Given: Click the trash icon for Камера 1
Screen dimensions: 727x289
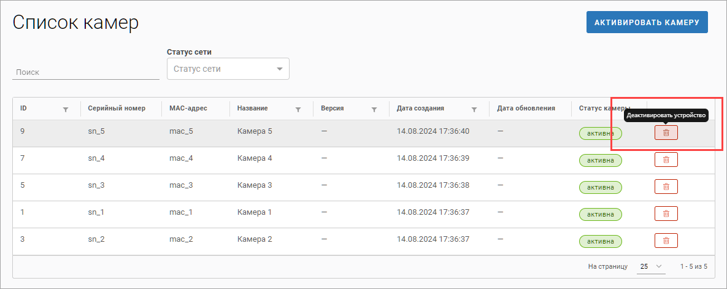Looking at the screenshot, I should pyautogui.click(x=666, y=214).
